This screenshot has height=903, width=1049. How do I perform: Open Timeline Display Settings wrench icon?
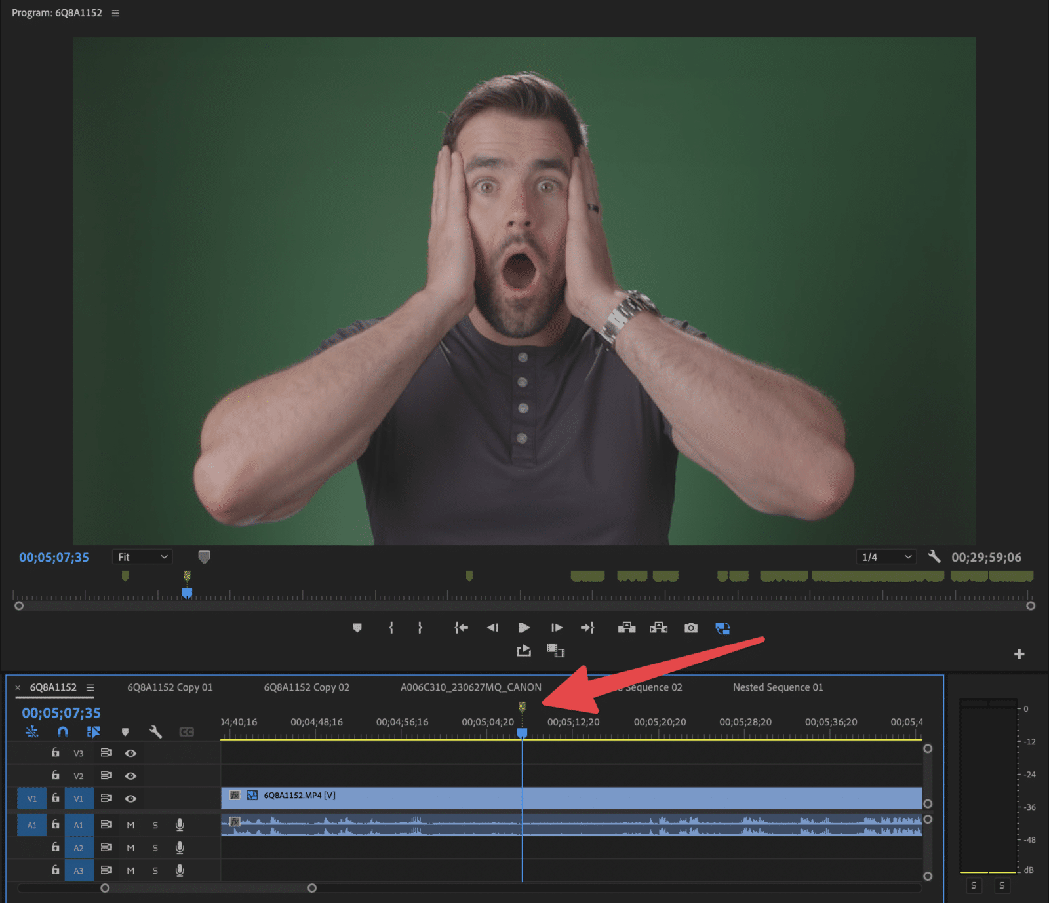[x=156, y=732]
